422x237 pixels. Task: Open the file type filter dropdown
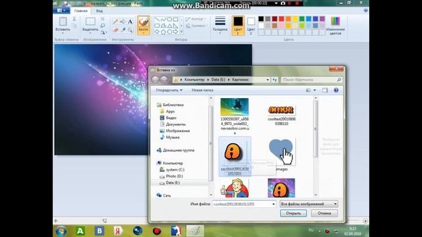309,204
